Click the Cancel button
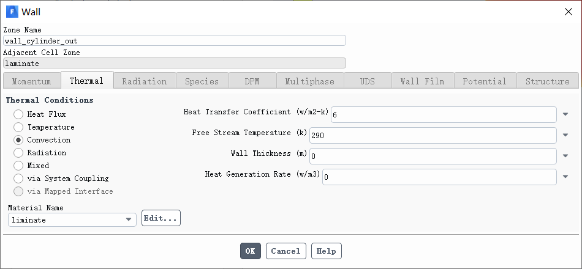This screenshot has height=269, width=582. [x=286, y=251]
